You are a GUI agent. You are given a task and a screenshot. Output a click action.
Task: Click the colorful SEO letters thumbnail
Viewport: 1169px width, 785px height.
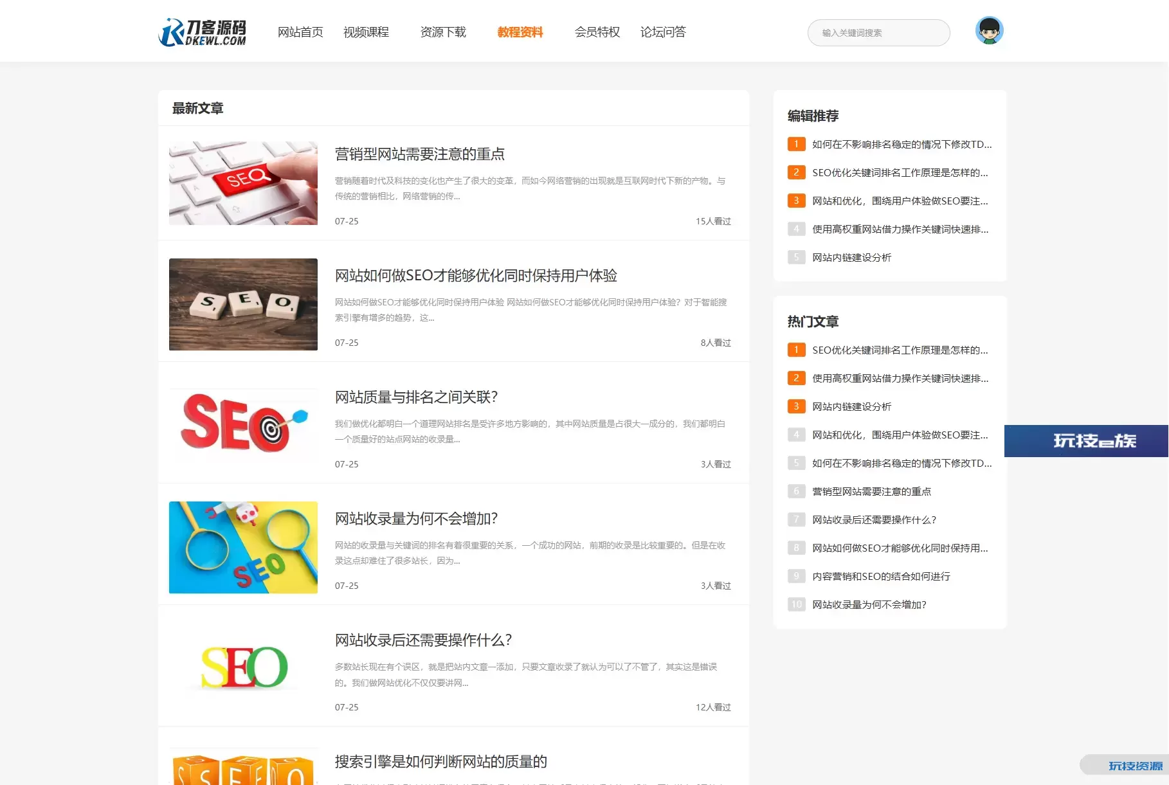[x=243, y=667]
